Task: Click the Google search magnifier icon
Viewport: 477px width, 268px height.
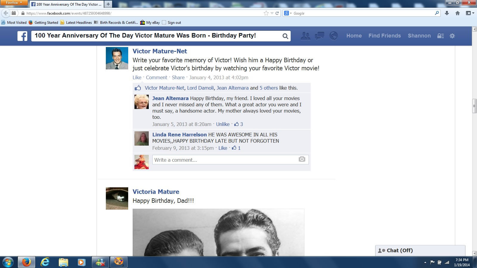Action: point(437,13)
